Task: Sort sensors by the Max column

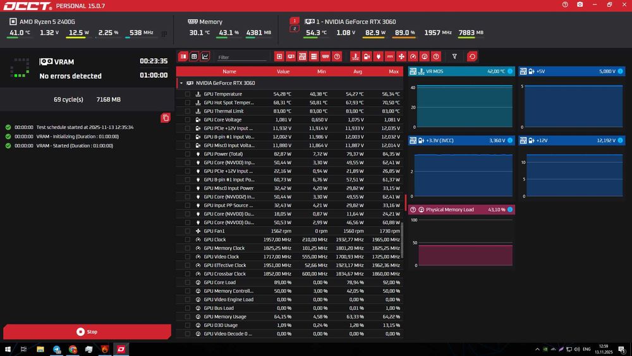Action: pyautogui.click(x=394, y=71)
